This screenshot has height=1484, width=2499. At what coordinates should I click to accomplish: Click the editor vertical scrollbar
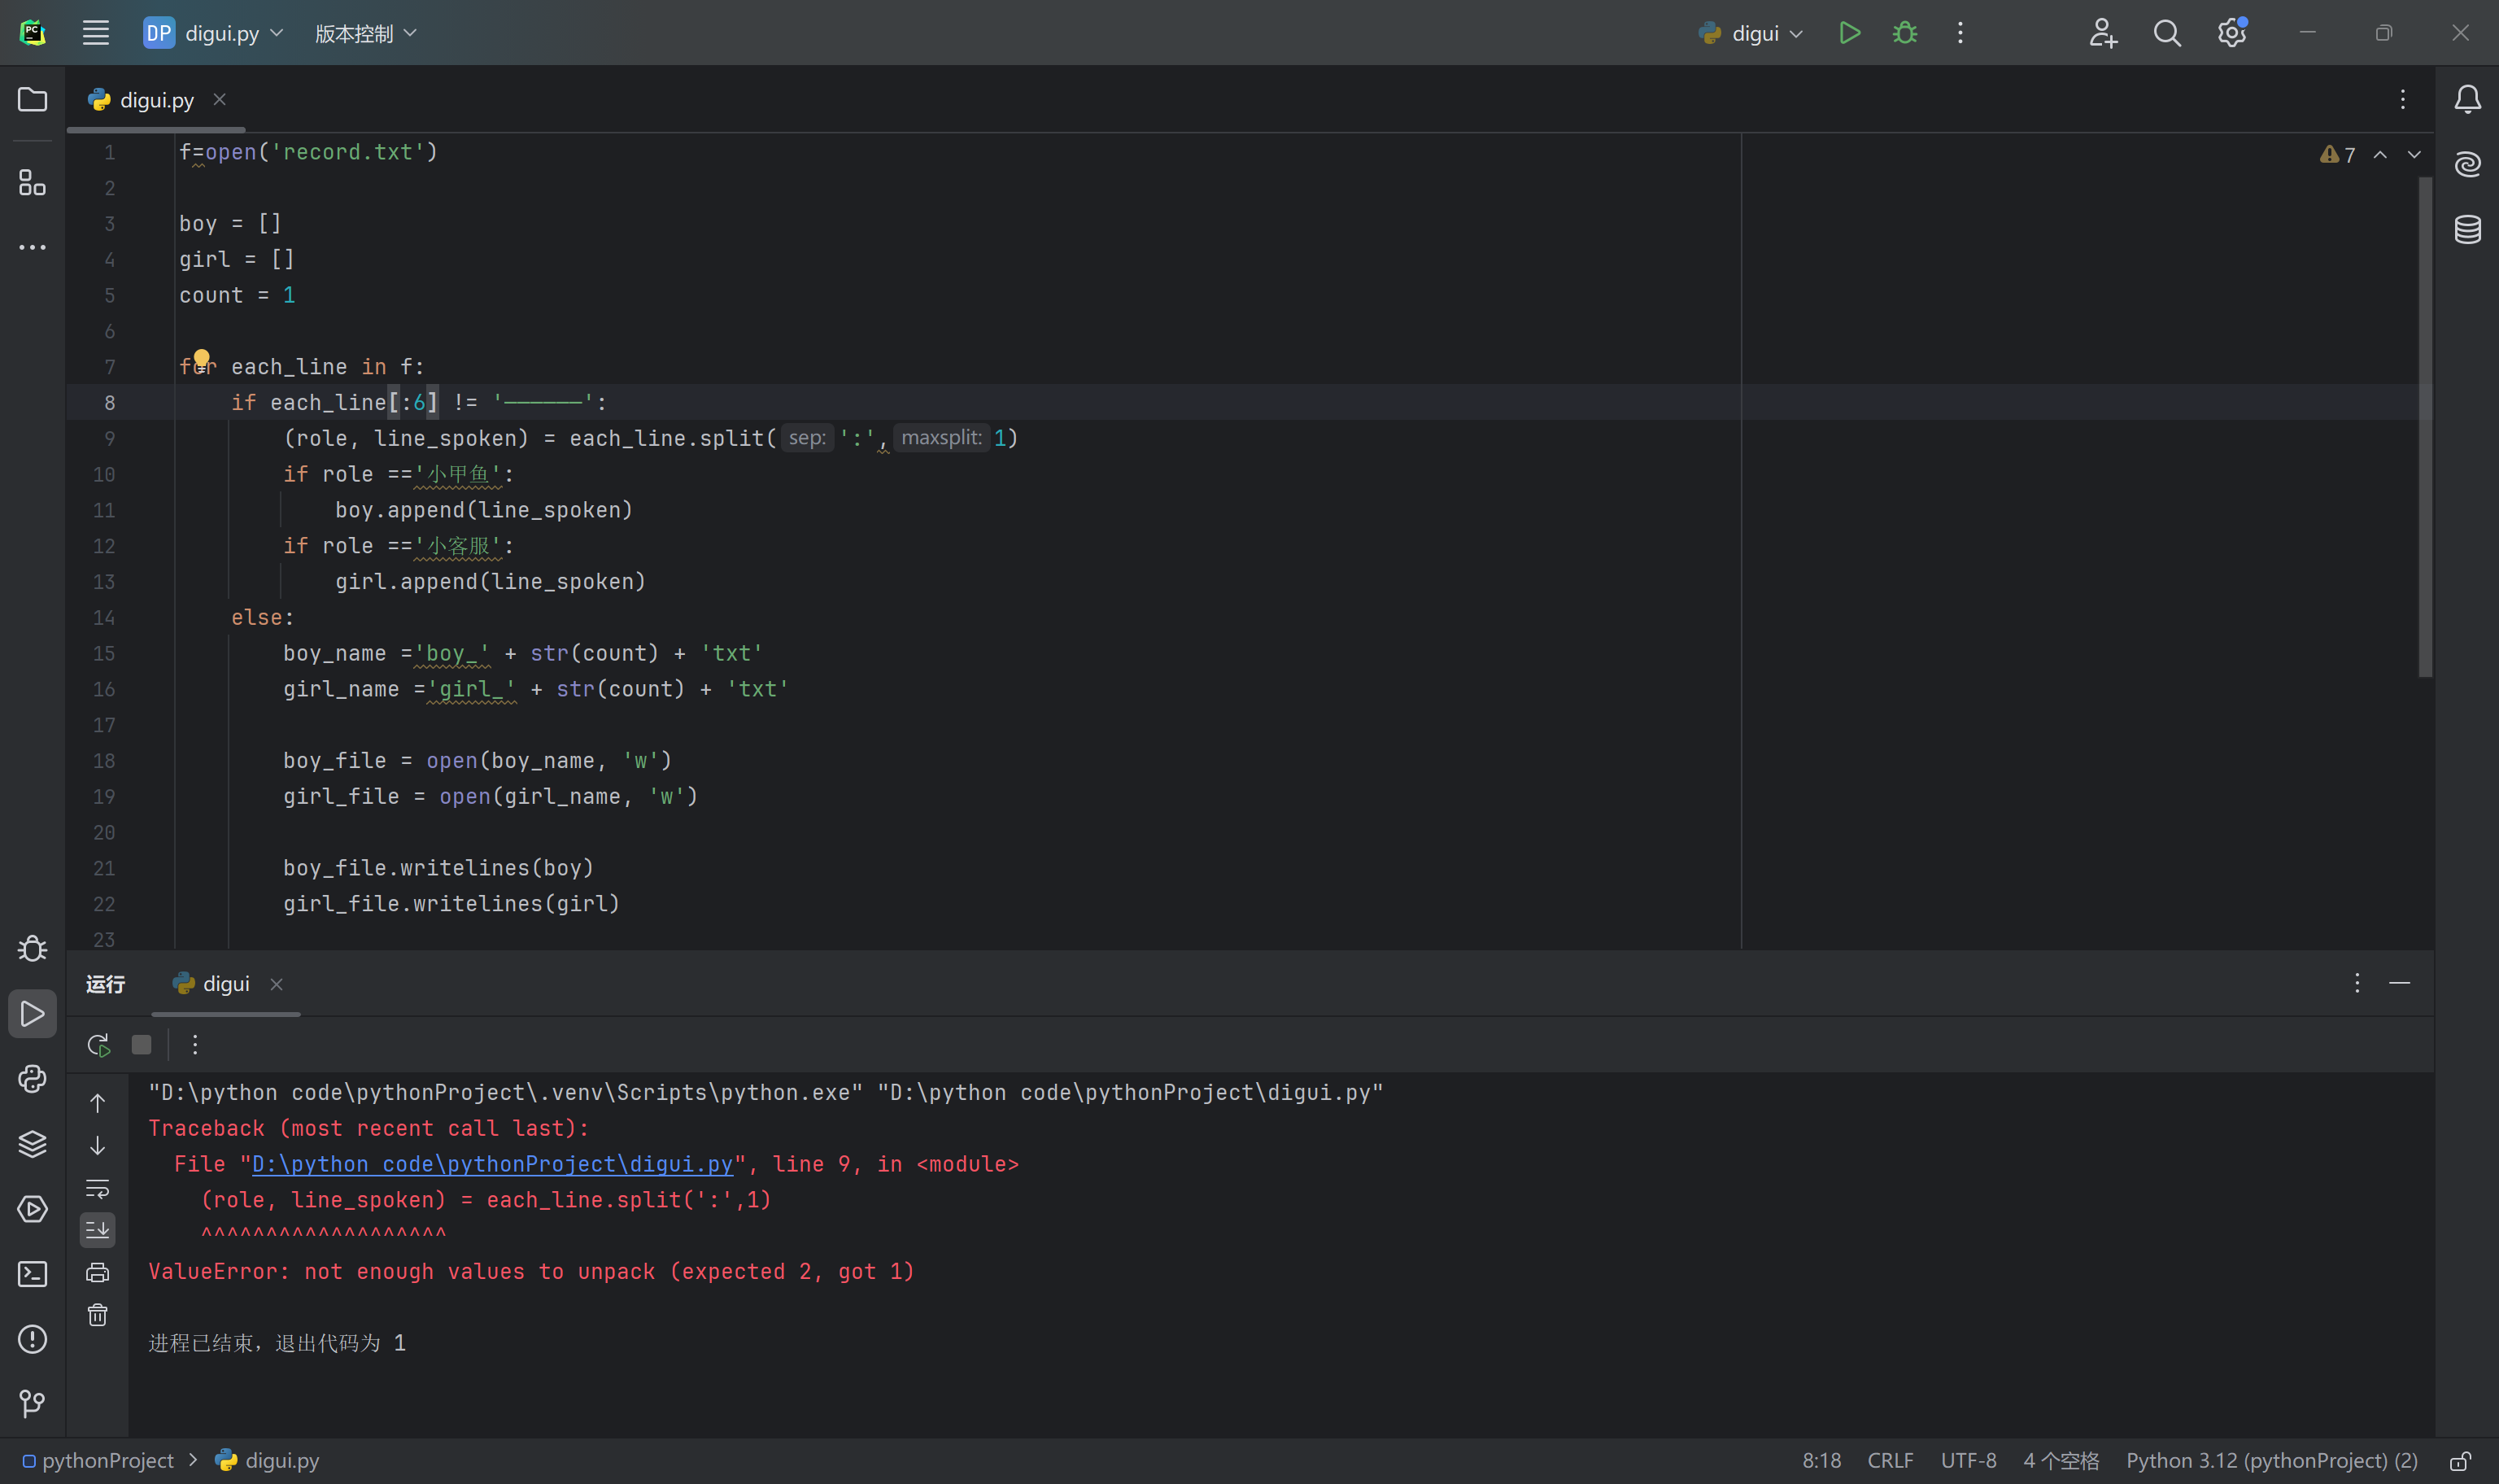click(x=2425, y=428)
